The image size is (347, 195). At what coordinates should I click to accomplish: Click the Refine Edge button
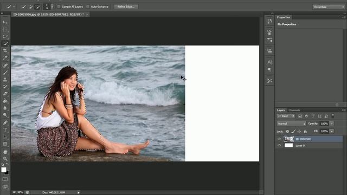126,6
